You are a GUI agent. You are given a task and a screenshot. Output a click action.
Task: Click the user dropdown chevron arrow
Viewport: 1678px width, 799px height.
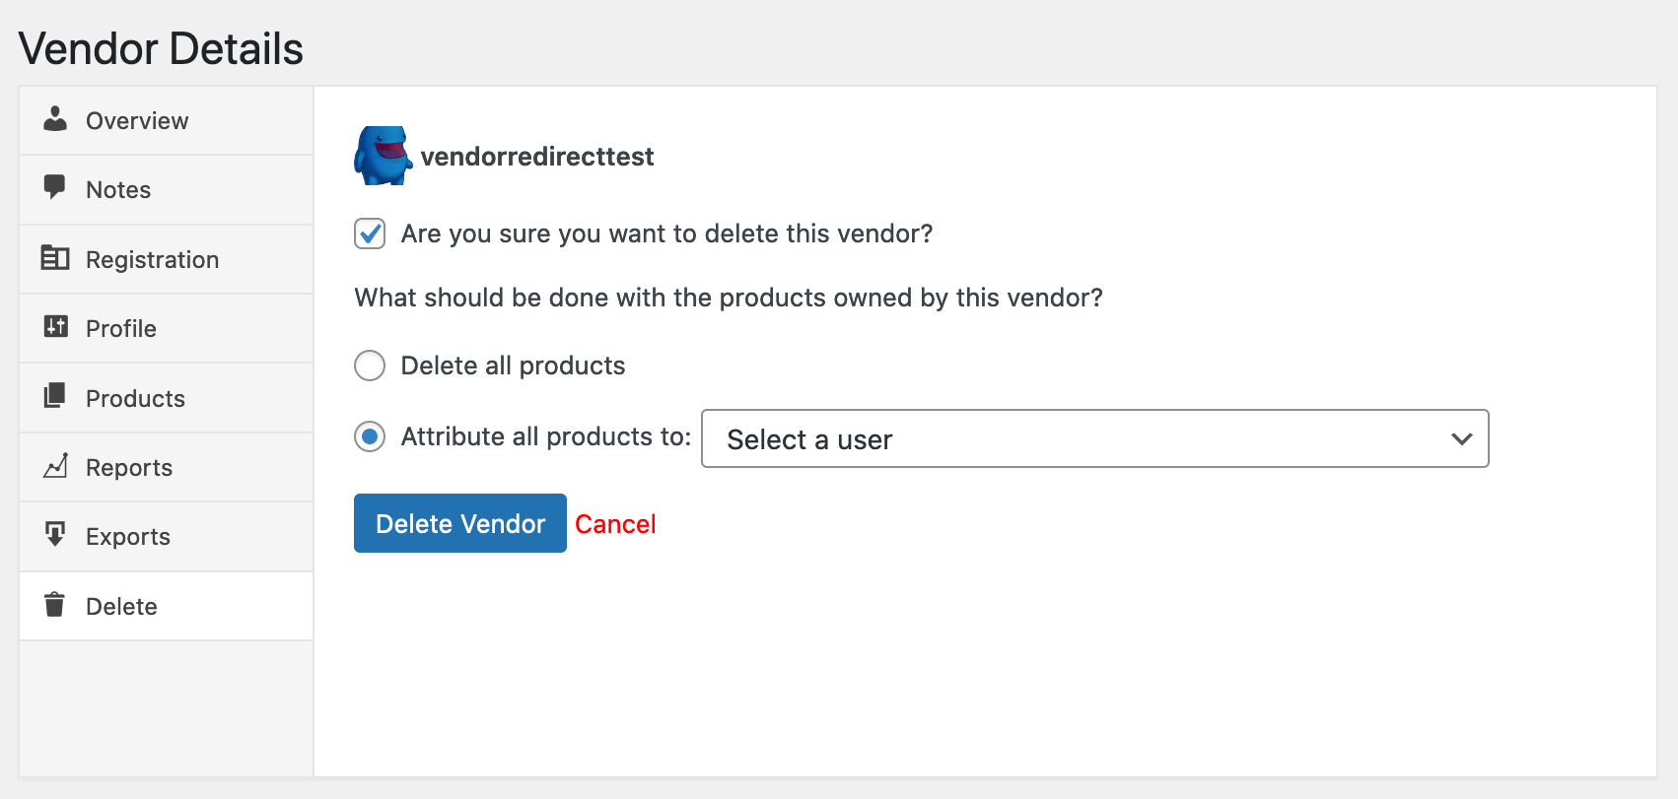1461,438
